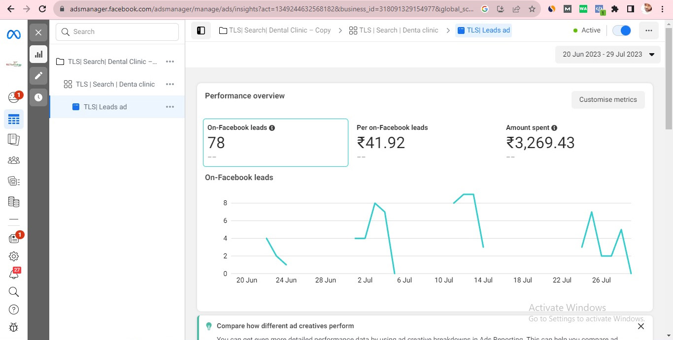
Task: Open more options for TLS| Leads ad
Action: [170, 107]
